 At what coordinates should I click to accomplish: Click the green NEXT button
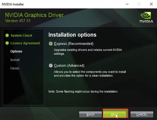point(115,114)
